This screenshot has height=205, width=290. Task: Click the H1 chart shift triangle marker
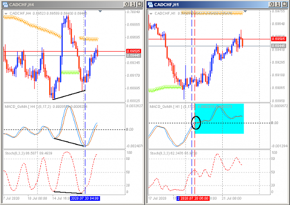tap(245, 11)
